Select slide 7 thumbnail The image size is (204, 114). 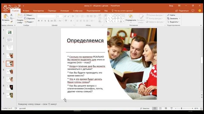(10, 79)
